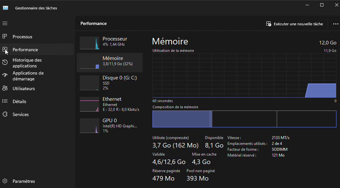
Task: Click the memory usage graph area
Action: pyautogui.click(x=244, y=76)
